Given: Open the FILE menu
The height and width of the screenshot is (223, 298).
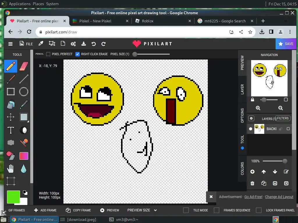Looking at the screenshot, I should point(26,44).
